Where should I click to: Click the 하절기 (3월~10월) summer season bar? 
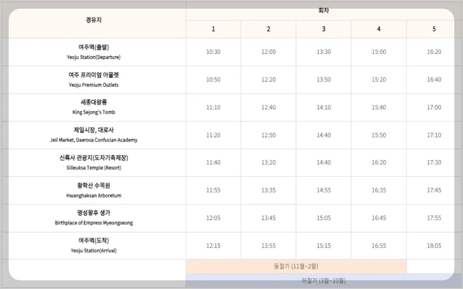324,280
